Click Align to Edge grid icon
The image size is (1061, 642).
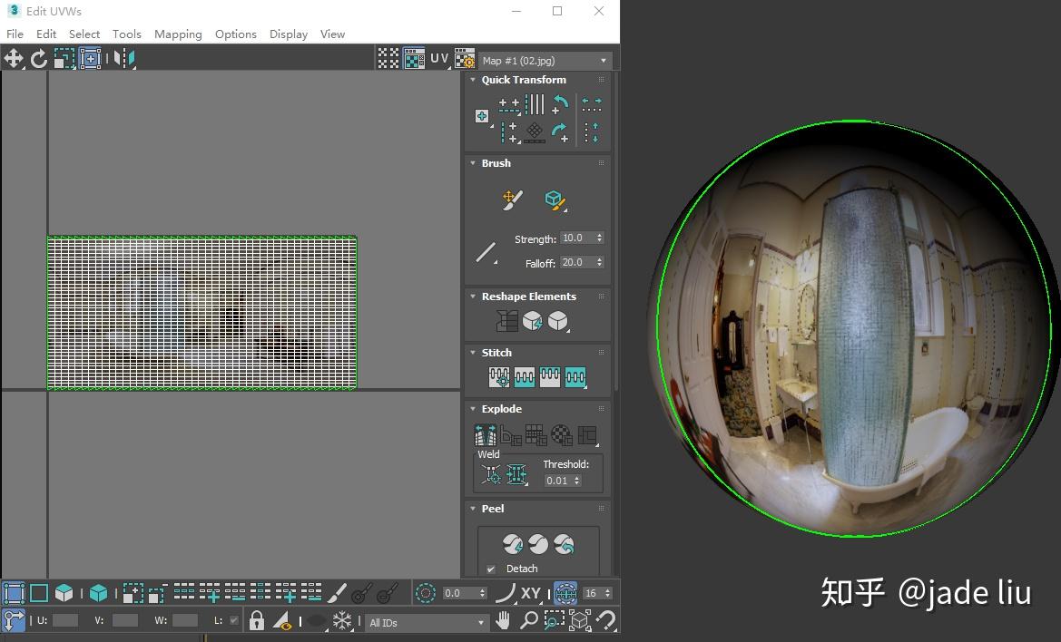(x=535, y=131)
